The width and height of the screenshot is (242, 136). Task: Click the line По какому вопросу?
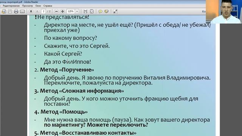tap(70, 38)
